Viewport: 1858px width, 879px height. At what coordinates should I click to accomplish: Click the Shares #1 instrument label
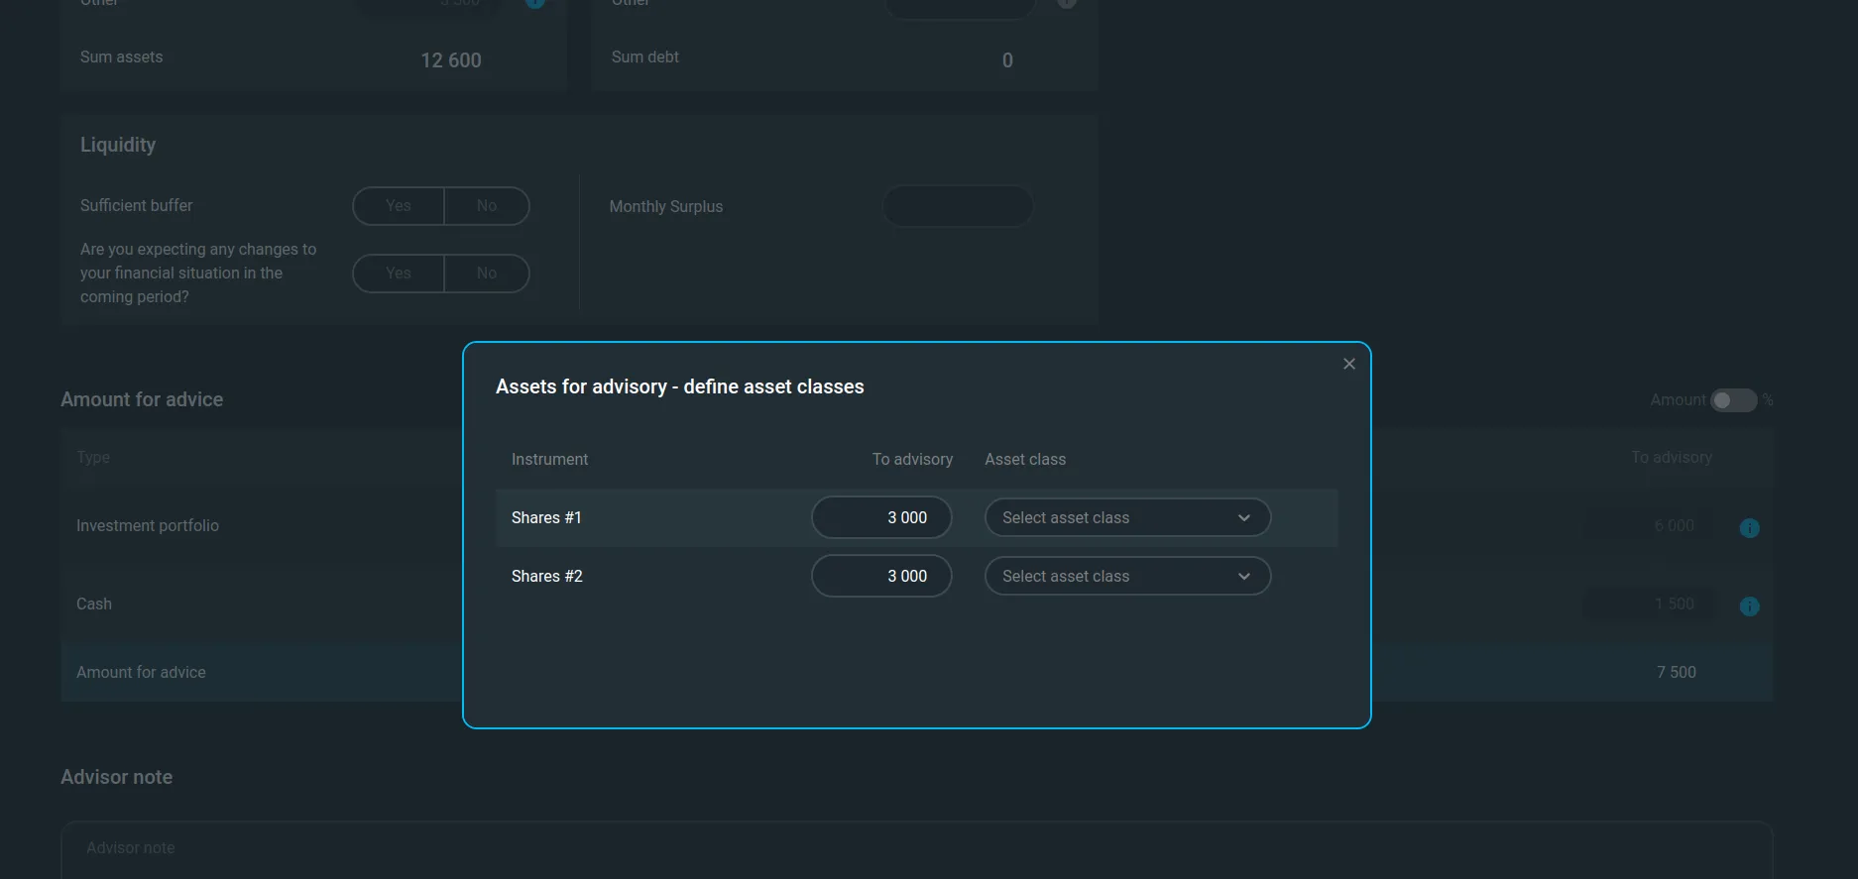pyautogui.click(x=546, y=517)
